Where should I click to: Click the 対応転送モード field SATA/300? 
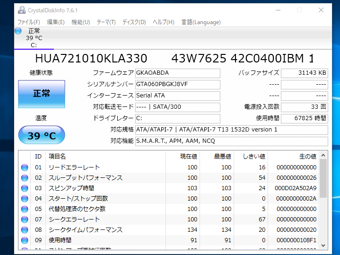(x=178, y=107)
